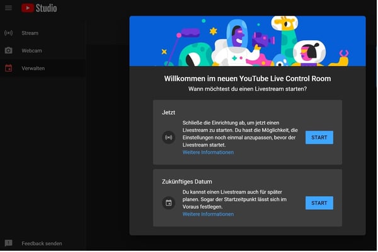Click the 'Schließe die Einrichtung ab' description text
The image size is (378, 252).
(240, 134)
